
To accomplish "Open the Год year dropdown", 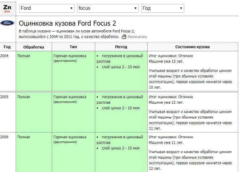I will pyautogui.click(x=163, y=8).
